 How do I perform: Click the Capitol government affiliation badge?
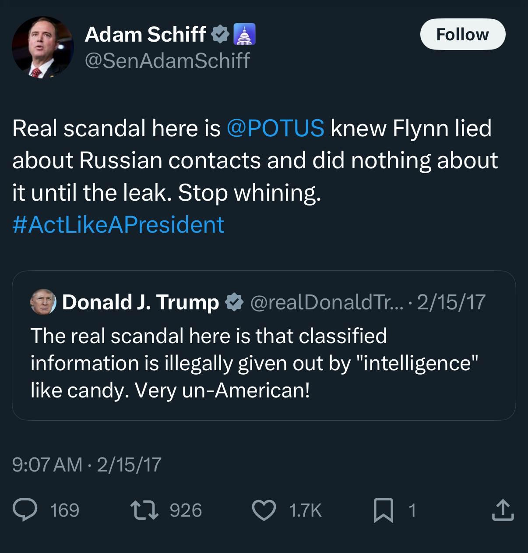point(245,35)
